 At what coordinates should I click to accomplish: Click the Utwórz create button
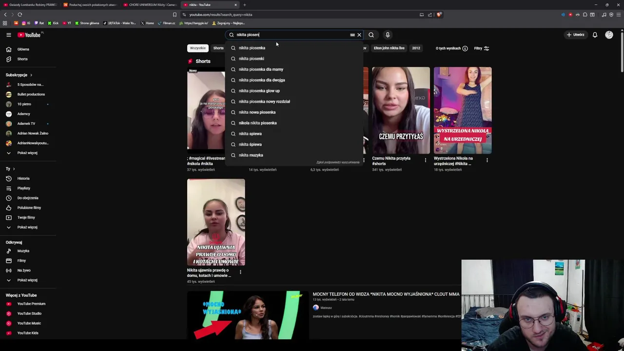[x=575, y=35]
